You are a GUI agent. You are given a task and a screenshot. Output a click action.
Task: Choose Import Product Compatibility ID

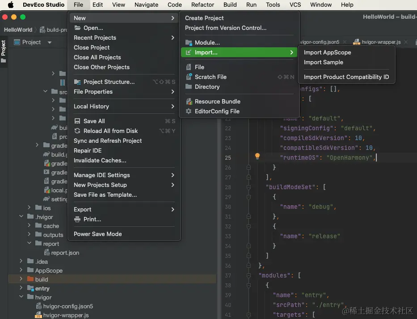click(x=346, y=77)
